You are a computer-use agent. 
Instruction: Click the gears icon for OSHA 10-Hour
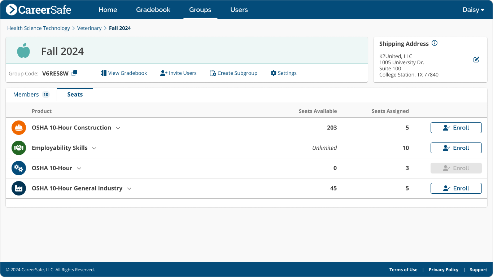pyautogui.click(x=19, y=168)
